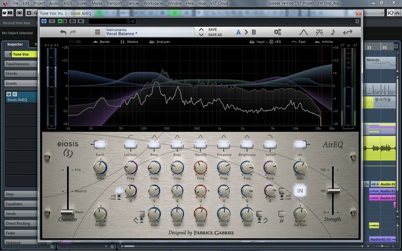
Task: Select the Inspector tab
Action: [x=15, y=44]
